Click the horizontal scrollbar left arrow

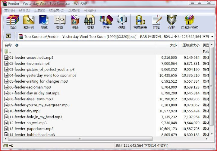click(x=5, y=139)
